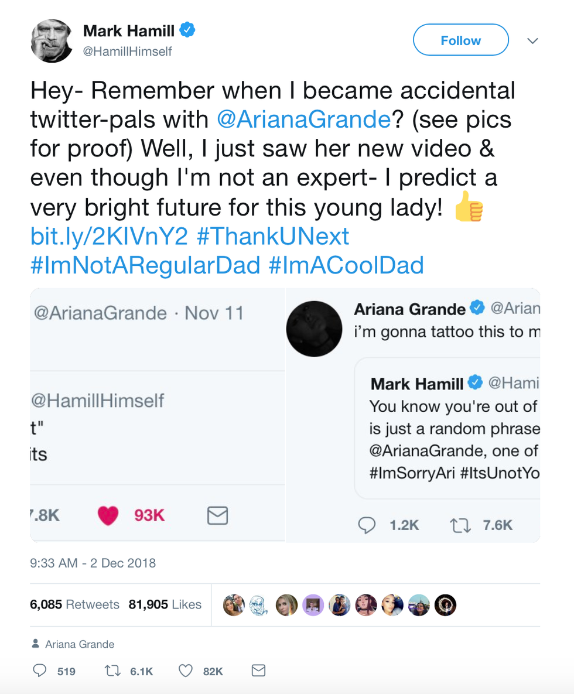Open tweet options chevron menu
574x694 pixels.
[532, 40]
